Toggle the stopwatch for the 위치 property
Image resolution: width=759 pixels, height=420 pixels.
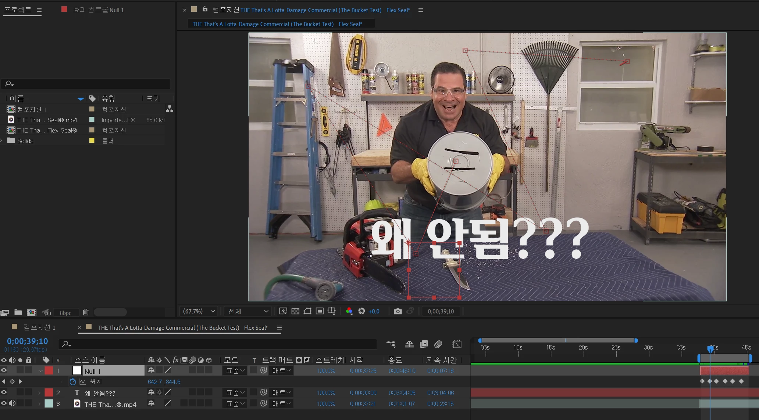coord(72,381)
